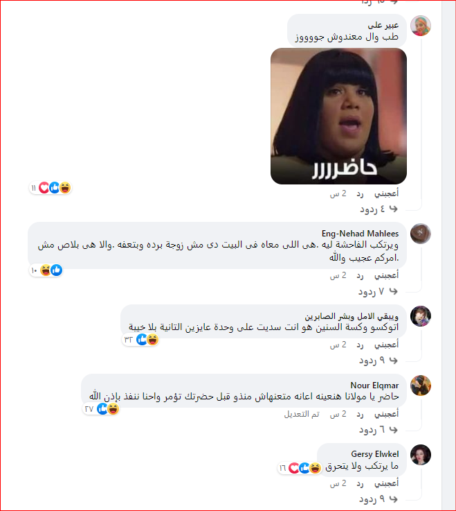View reactions on Gersy Elwkel comment
This screenshot has width=456, height=511.
click(x=300, y=468)
